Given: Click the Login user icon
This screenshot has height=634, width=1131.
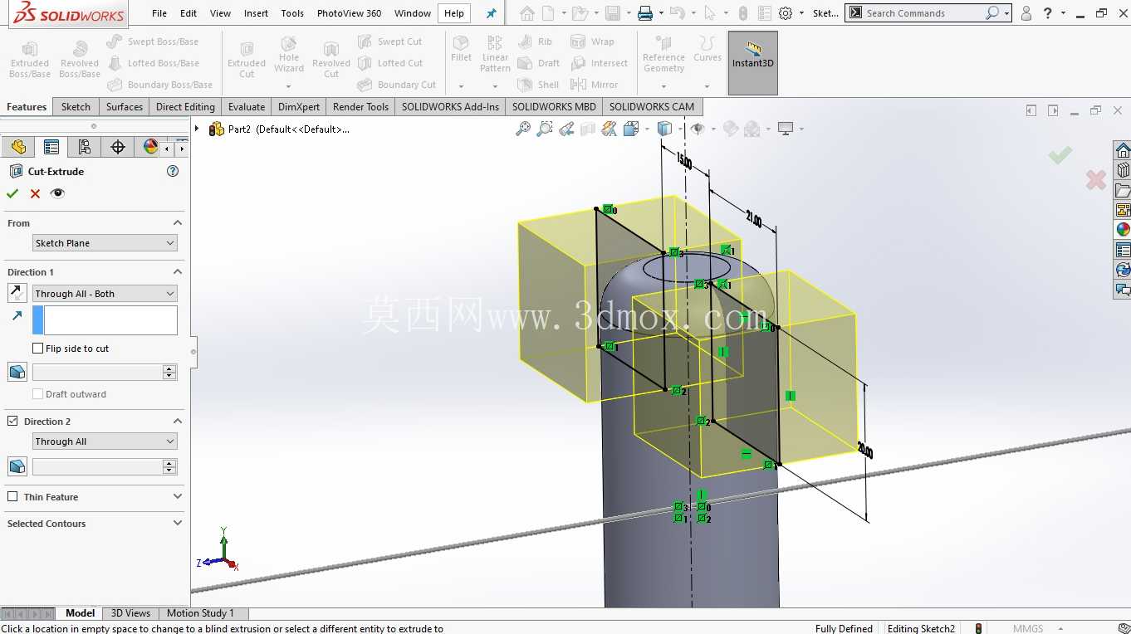Looking at the screenshot, I should [1026, 13].
